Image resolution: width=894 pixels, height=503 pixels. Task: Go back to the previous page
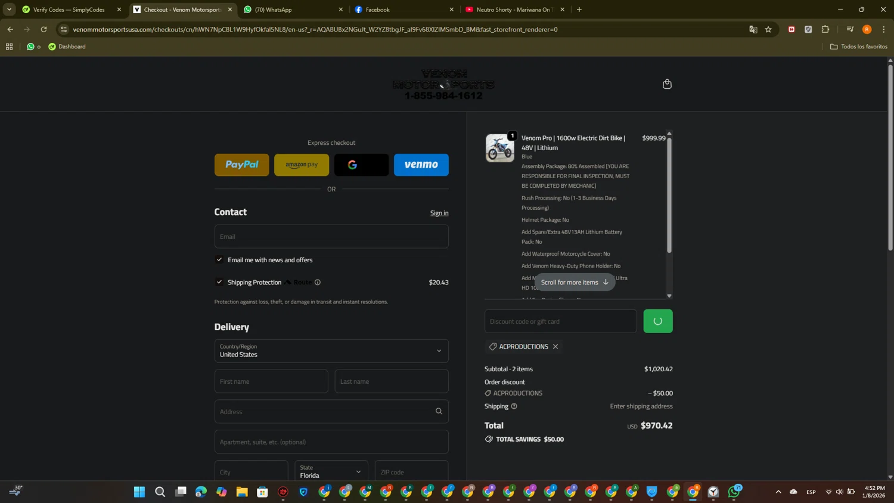pyautogui.click(x=10, y=29)
